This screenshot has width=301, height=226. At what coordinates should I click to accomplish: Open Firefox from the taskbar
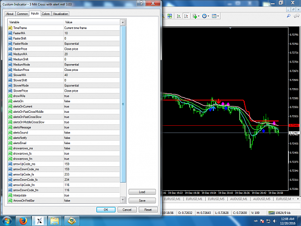[x=23, y=221]
